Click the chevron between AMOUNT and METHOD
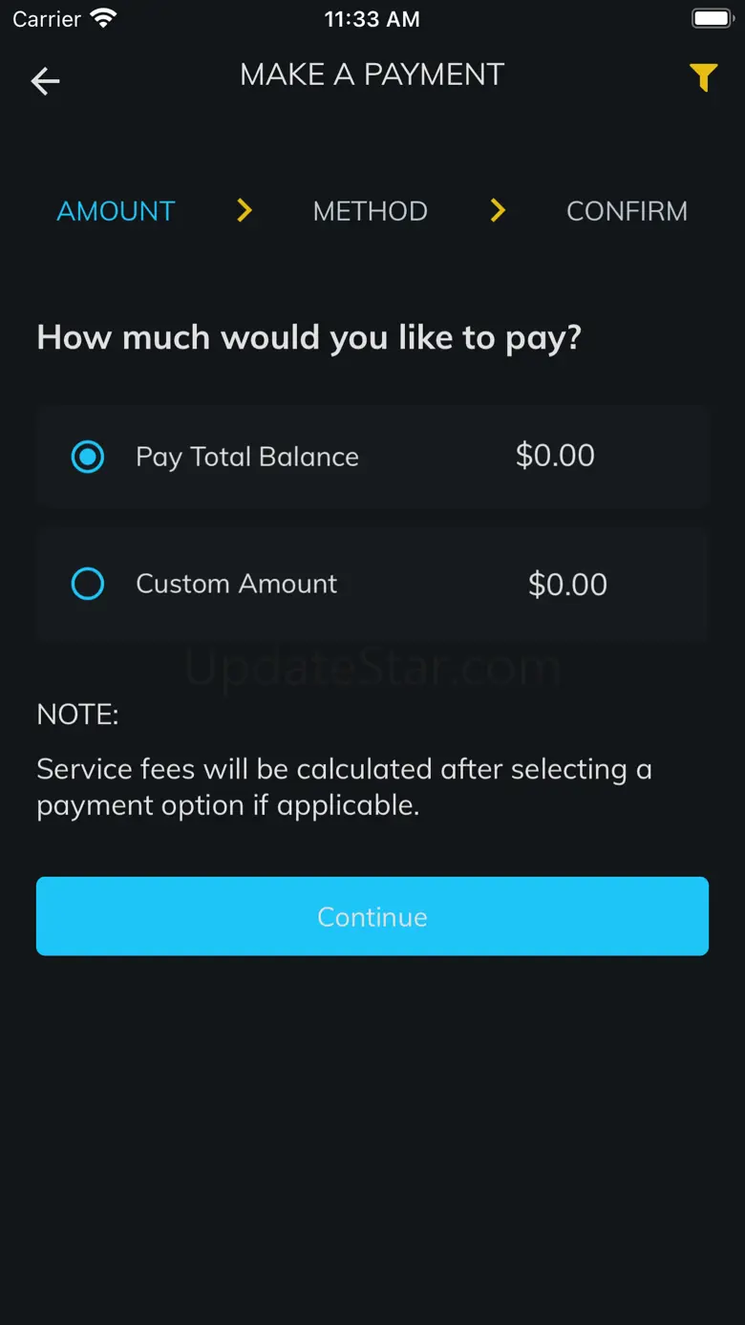The image size is (745, 1325). coord(245,210)
